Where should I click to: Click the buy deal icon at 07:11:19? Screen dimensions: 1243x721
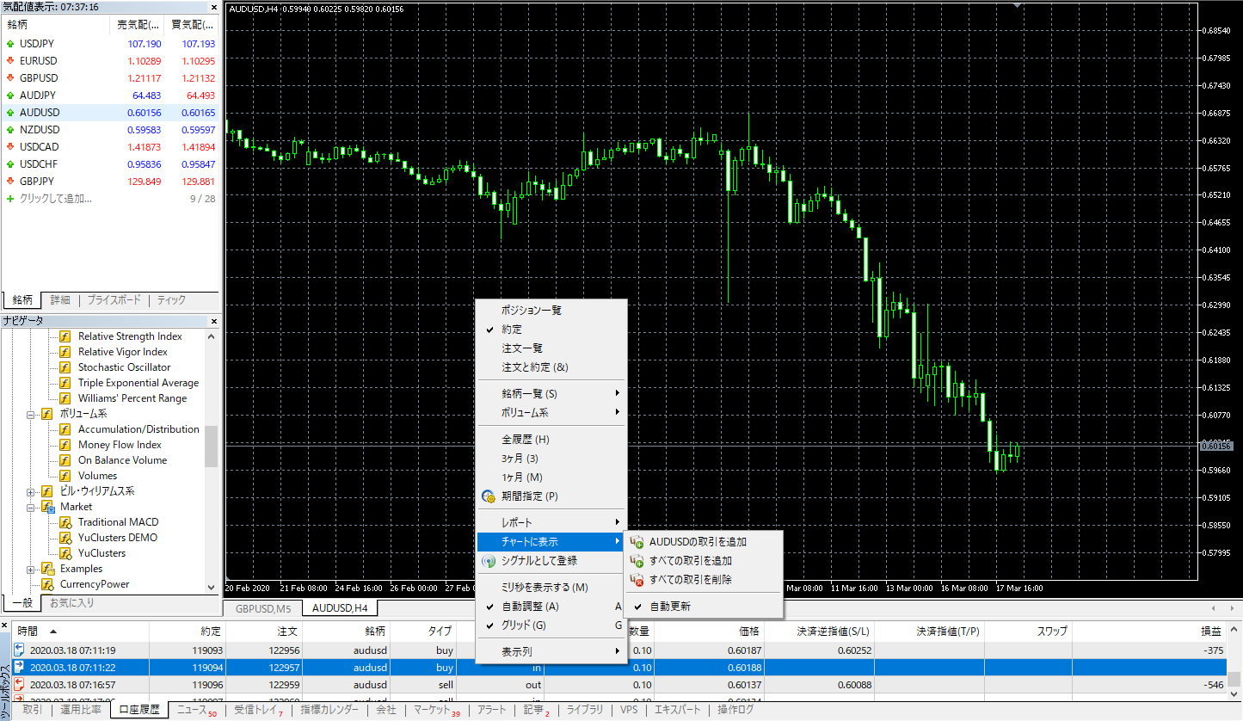19,650
